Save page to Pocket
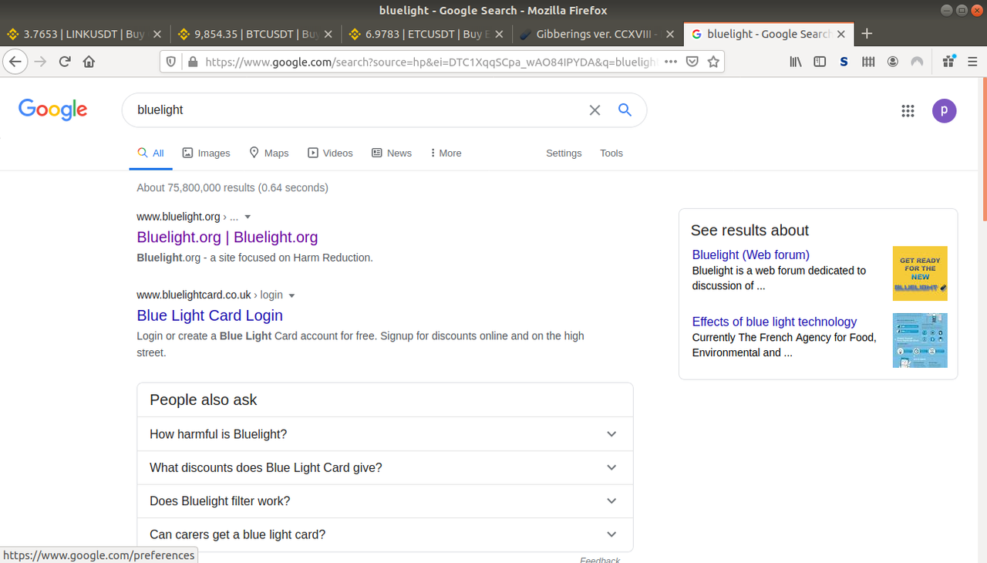Image resolution: width=987 pixels, height=563 pixels. pos(692,62)
